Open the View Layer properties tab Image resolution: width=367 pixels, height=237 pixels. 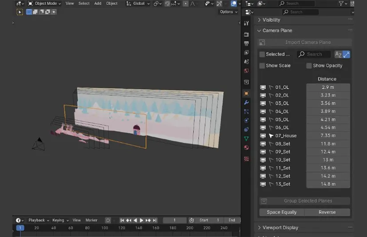point(246,52)
